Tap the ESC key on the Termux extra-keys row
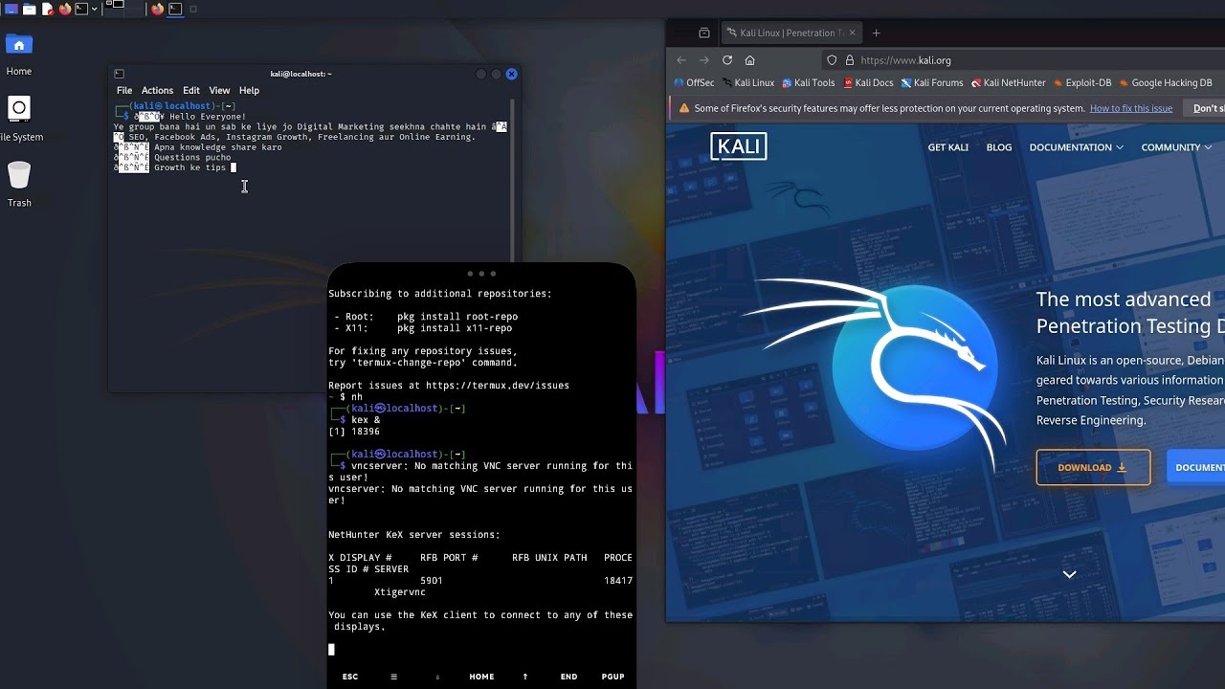Screen dimensions: 1225x689 tap(350, 677)
